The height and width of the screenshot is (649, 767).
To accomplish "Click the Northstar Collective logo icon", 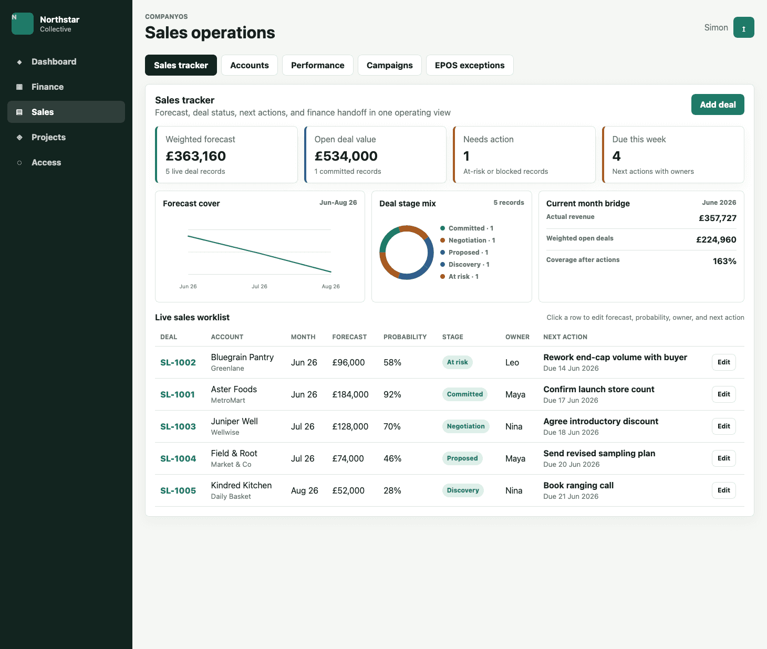I will pyautogui.click(x=23, y=24).
